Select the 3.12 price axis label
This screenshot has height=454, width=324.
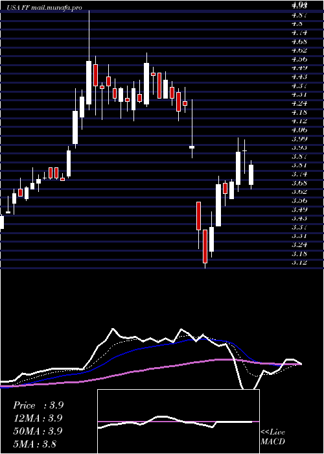coord(299,262)
